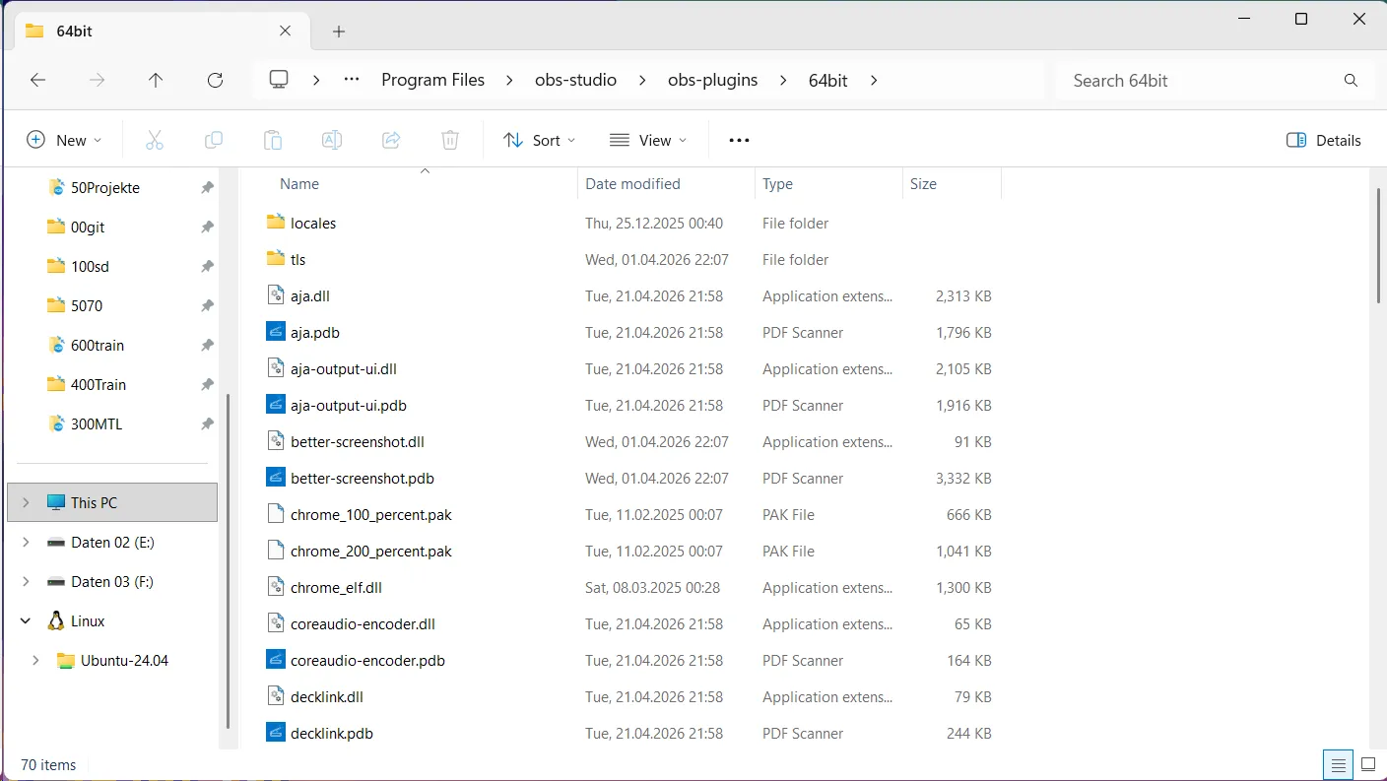The height and width of the screenshot is (781, 1387).
Task: Click the Delete trash can icon
Action: 450,140
